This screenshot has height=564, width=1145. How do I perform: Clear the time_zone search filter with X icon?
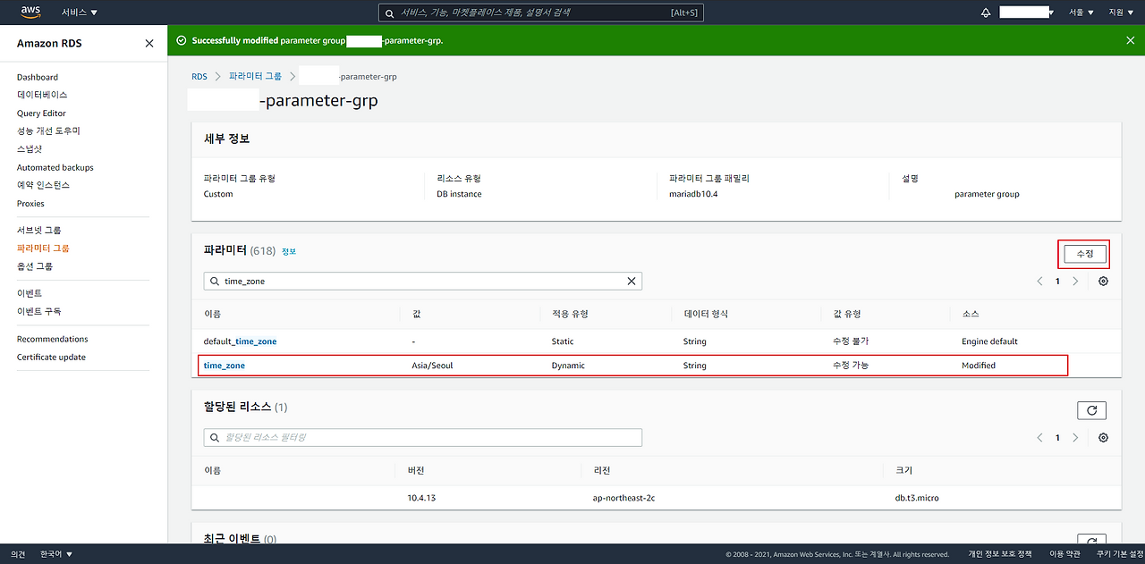pyautogui.click(x=632, y=281)
